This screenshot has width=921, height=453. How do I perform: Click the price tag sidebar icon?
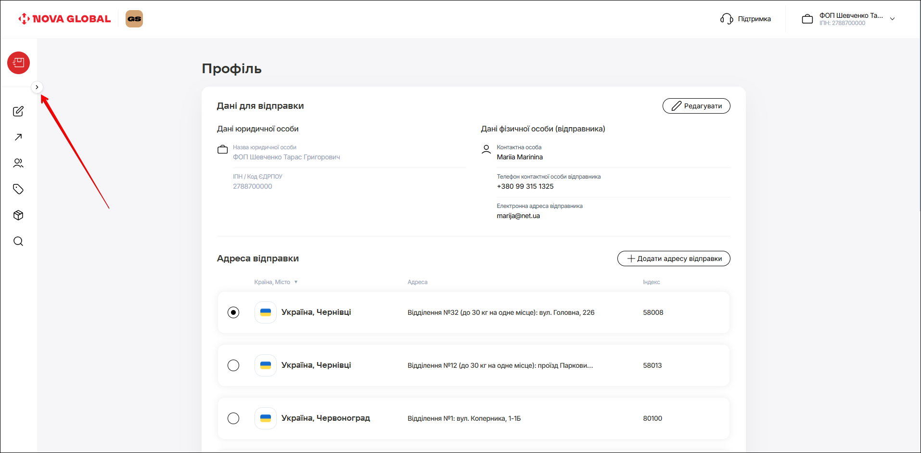pos(18,189)
